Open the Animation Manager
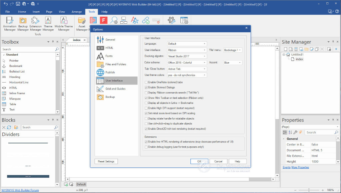 click(x=10, y=24)
